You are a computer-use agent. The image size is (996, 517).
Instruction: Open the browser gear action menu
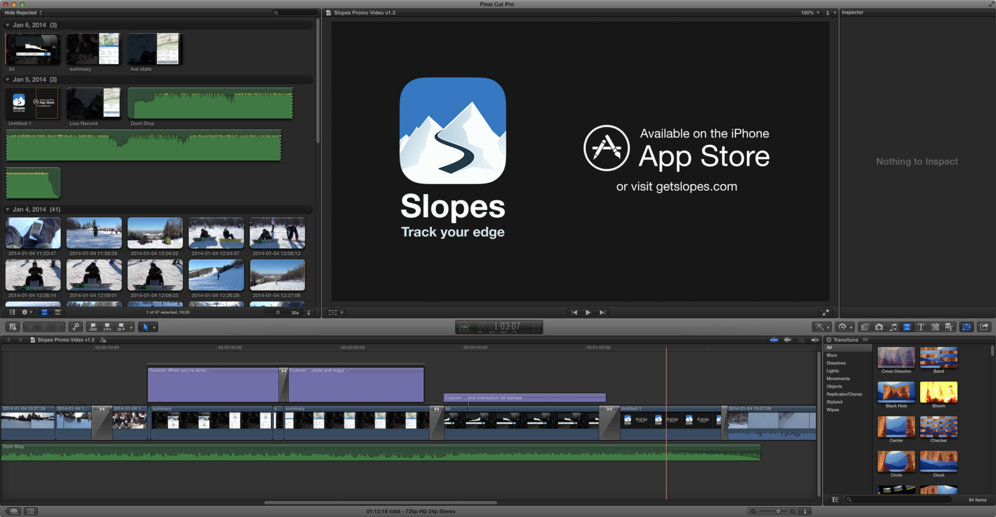tap(27, 312)
